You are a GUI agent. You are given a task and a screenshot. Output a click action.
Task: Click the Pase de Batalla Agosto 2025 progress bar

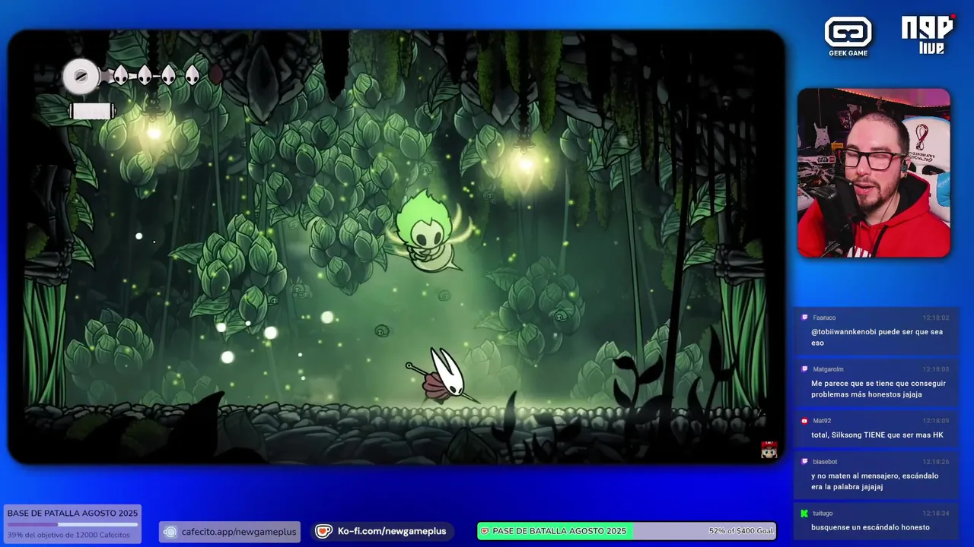pyautogui.click(x=626, y=531)
